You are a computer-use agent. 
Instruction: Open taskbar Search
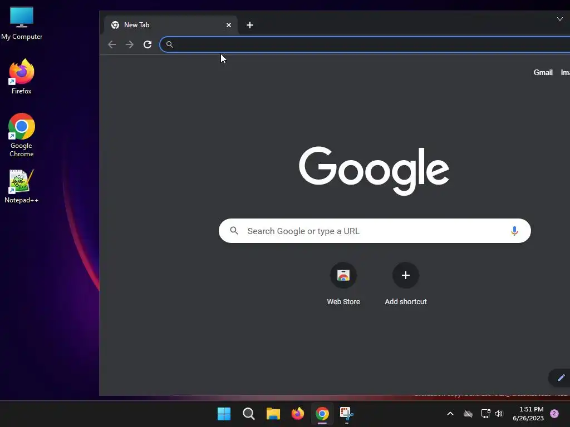click(249, 414)
